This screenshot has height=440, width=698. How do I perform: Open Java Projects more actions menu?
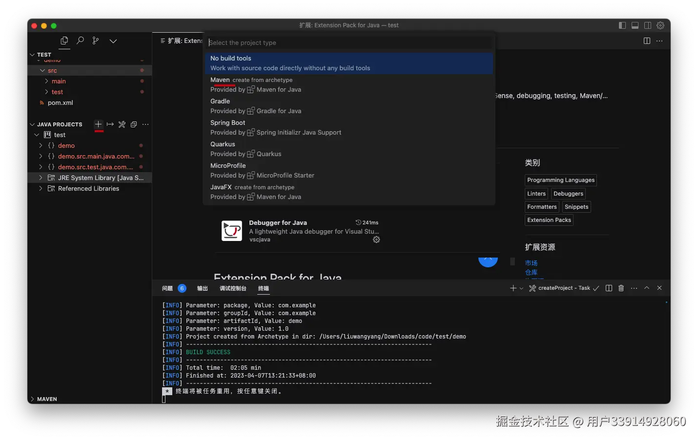tap(145, 124)
